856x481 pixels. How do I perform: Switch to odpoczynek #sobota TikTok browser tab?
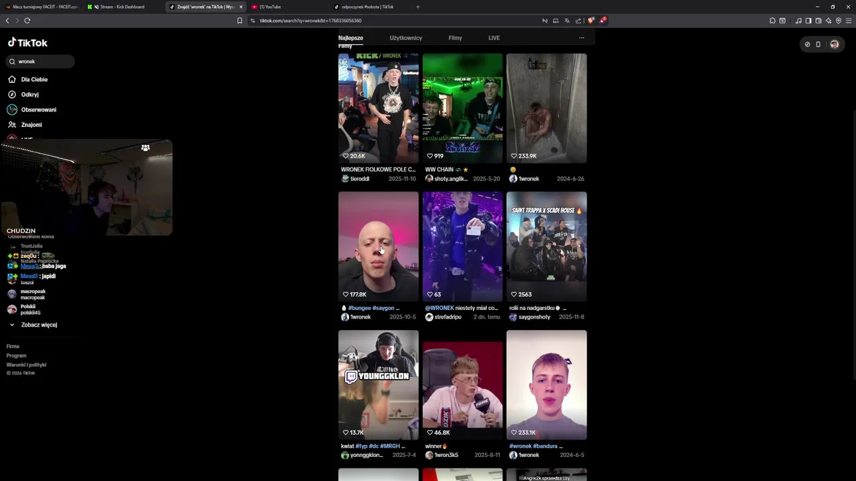[370, 7]
